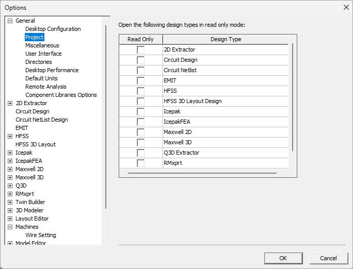Expand the RMxprt tree node
The width and height of the screenshot is (353, 269).
pos(10,194)
